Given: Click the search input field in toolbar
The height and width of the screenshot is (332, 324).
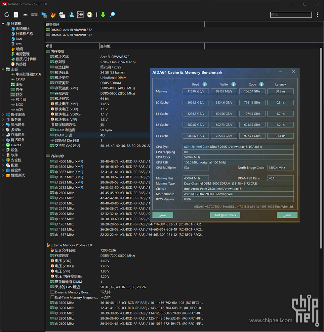Looking at the screenshot, I should pos(291,15).
